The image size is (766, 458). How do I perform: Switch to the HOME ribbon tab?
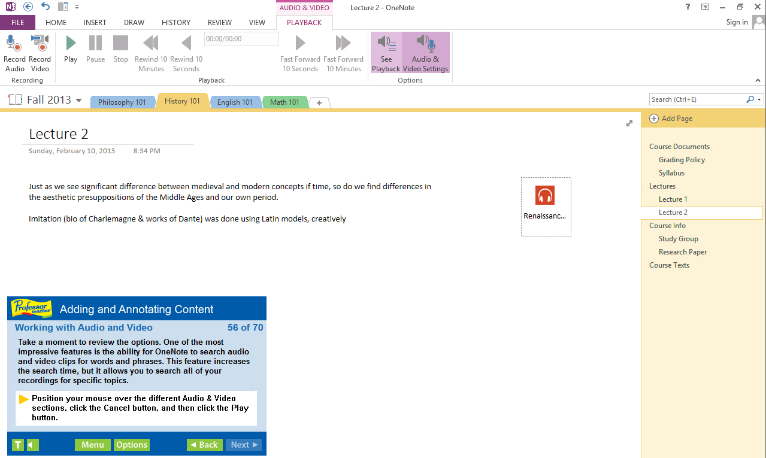[56, 22]
